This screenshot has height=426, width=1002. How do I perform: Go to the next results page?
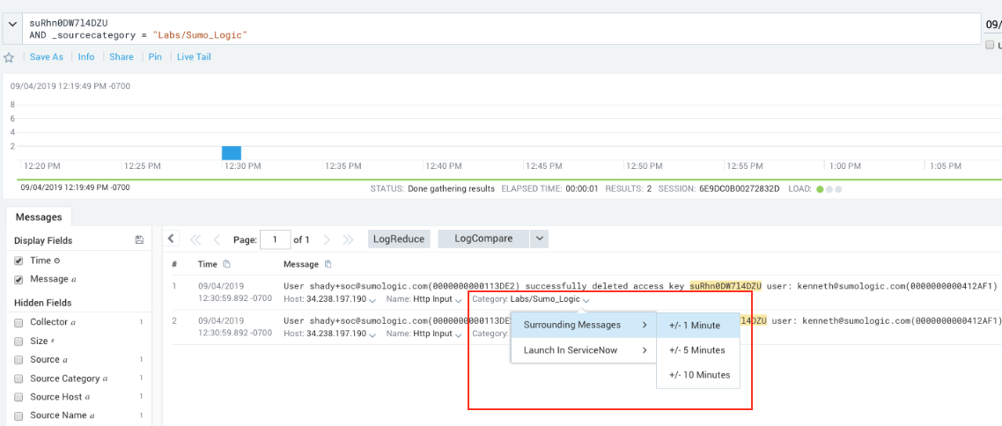(327, 239)
